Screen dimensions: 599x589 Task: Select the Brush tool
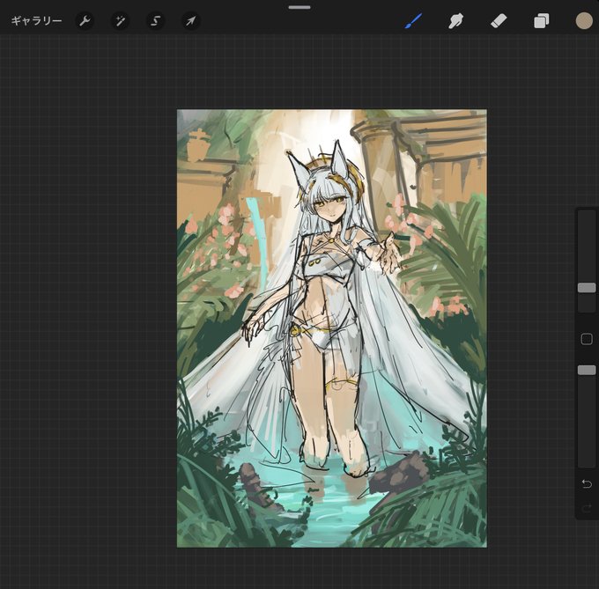[x=413, y=20]
